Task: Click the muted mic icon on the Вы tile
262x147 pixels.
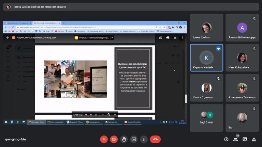Action: (x=254, y=109)
